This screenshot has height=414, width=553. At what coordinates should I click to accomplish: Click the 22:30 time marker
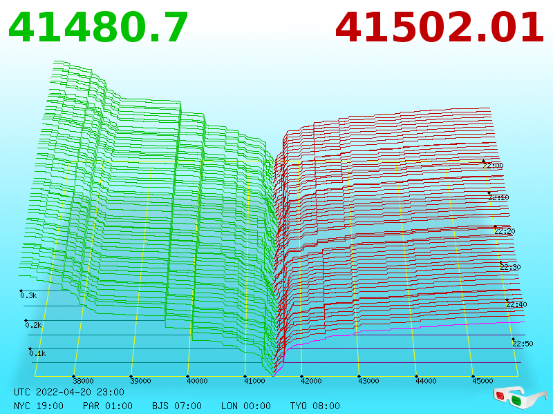pyautogui.click(x=510, y=267)
